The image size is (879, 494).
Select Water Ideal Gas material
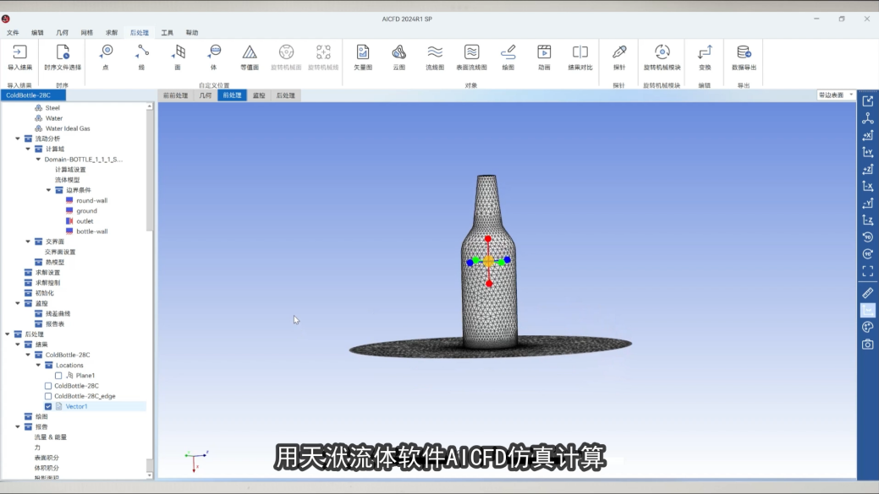point(68,128)
